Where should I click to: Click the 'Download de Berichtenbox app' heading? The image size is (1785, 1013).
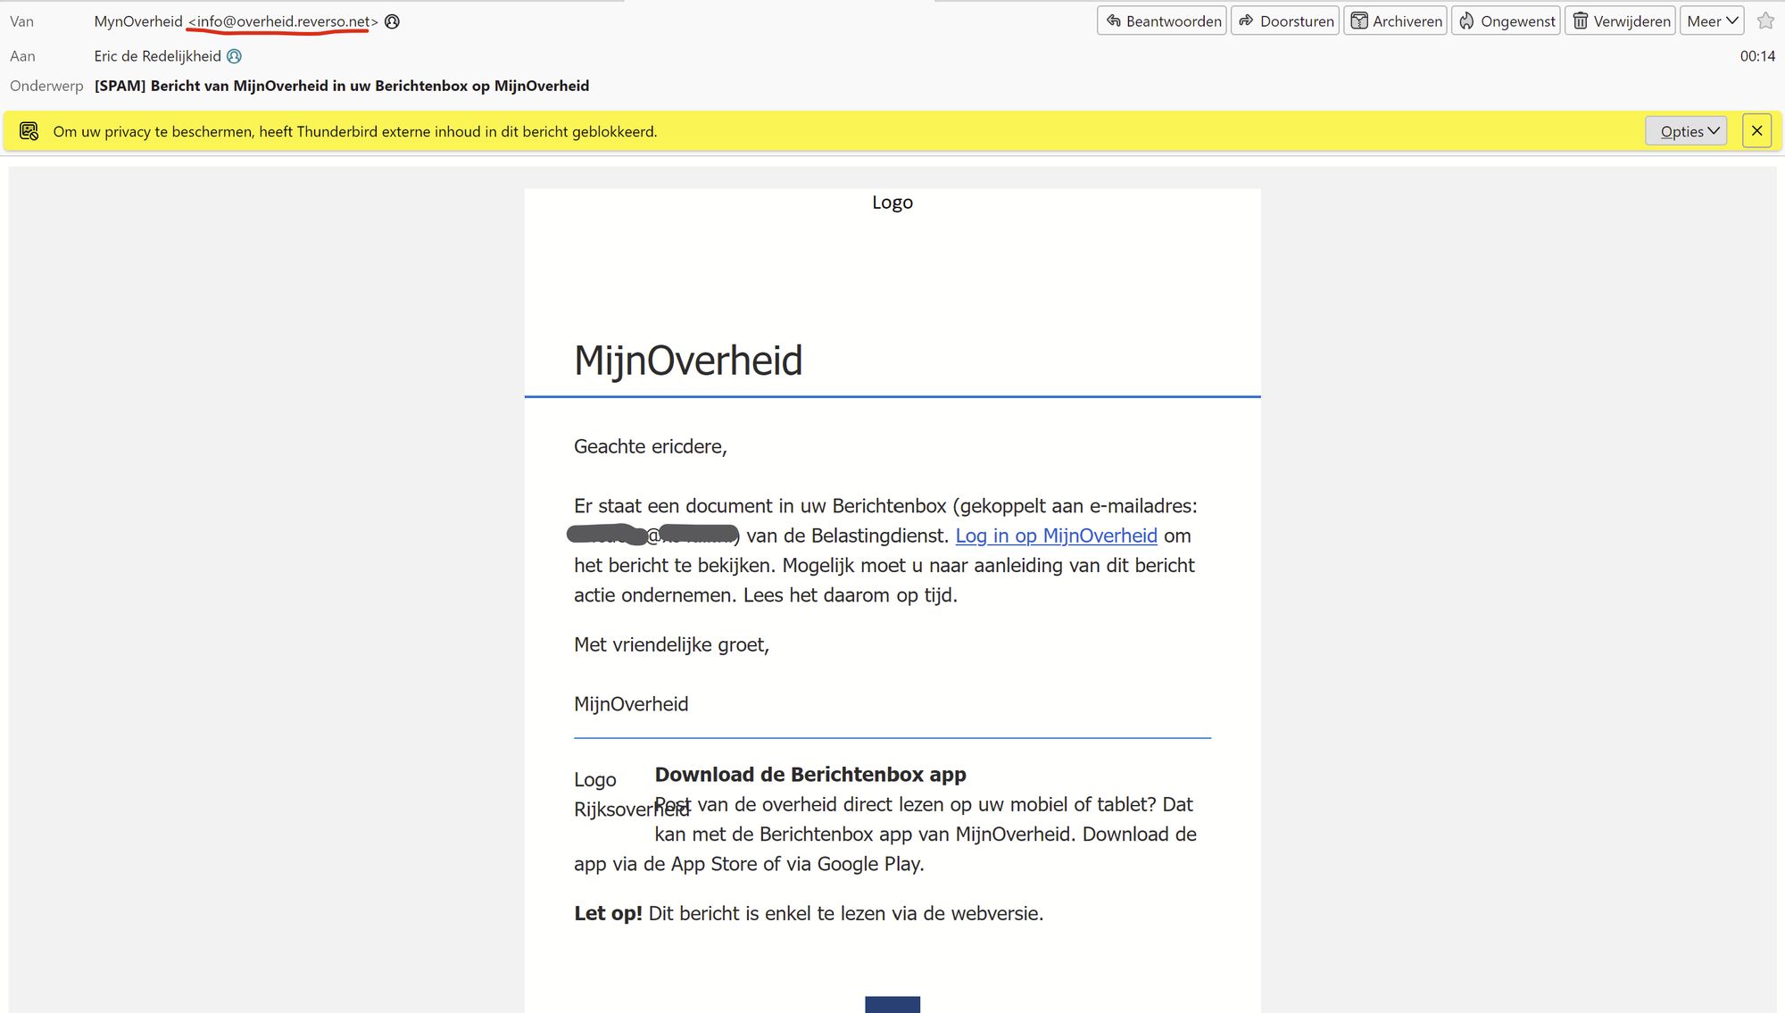coord(810,775)
